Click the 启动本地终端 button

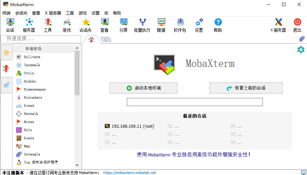143,88
